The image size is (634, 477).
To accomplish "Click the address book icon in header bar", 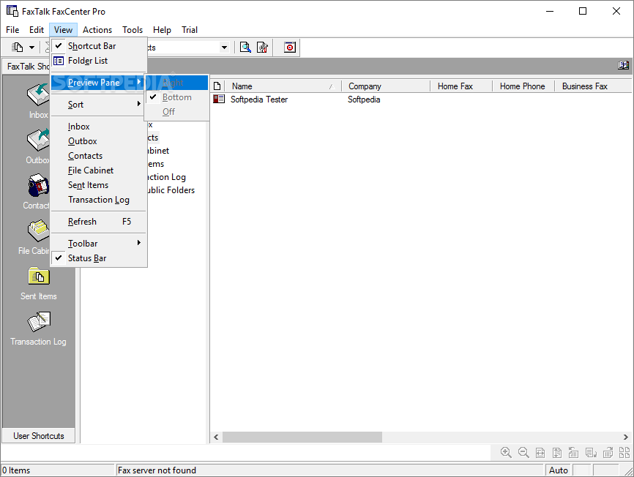I will pos(623,65).
